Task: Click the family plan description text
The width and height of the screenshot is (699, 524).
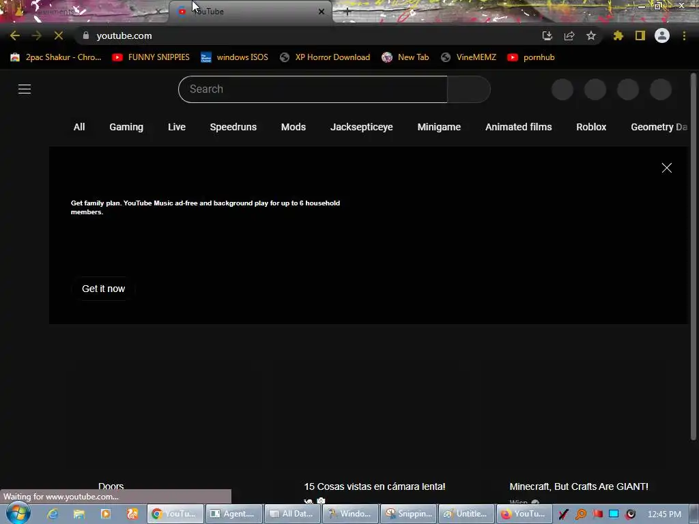Action: click(x=205, y=207)
